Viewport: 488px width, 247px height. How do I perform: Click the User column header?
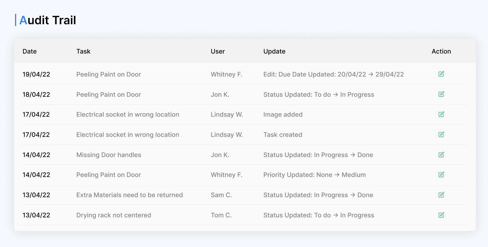click(x=218, y=51)
